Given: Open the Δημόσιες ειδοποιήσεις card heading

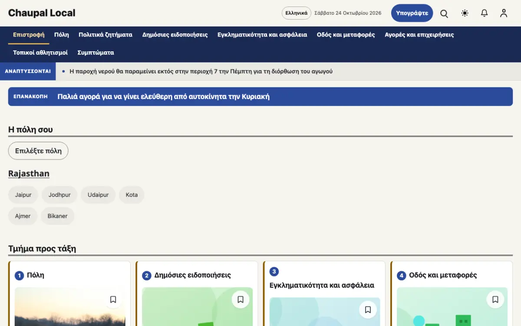Looking at the screenshot, I should [193, 275].
